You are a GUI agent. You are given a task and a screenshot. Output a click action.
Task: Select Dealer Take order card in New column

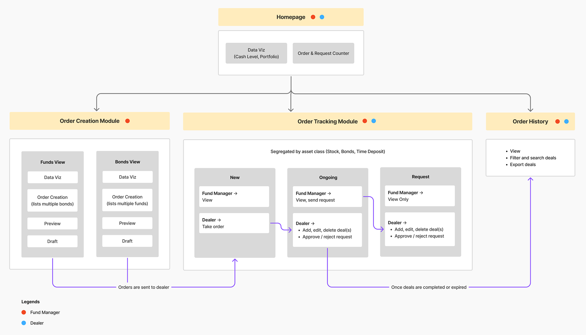234,223
